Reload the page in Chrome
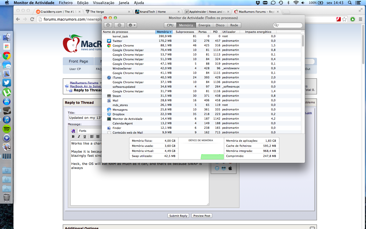 point(32,19)
